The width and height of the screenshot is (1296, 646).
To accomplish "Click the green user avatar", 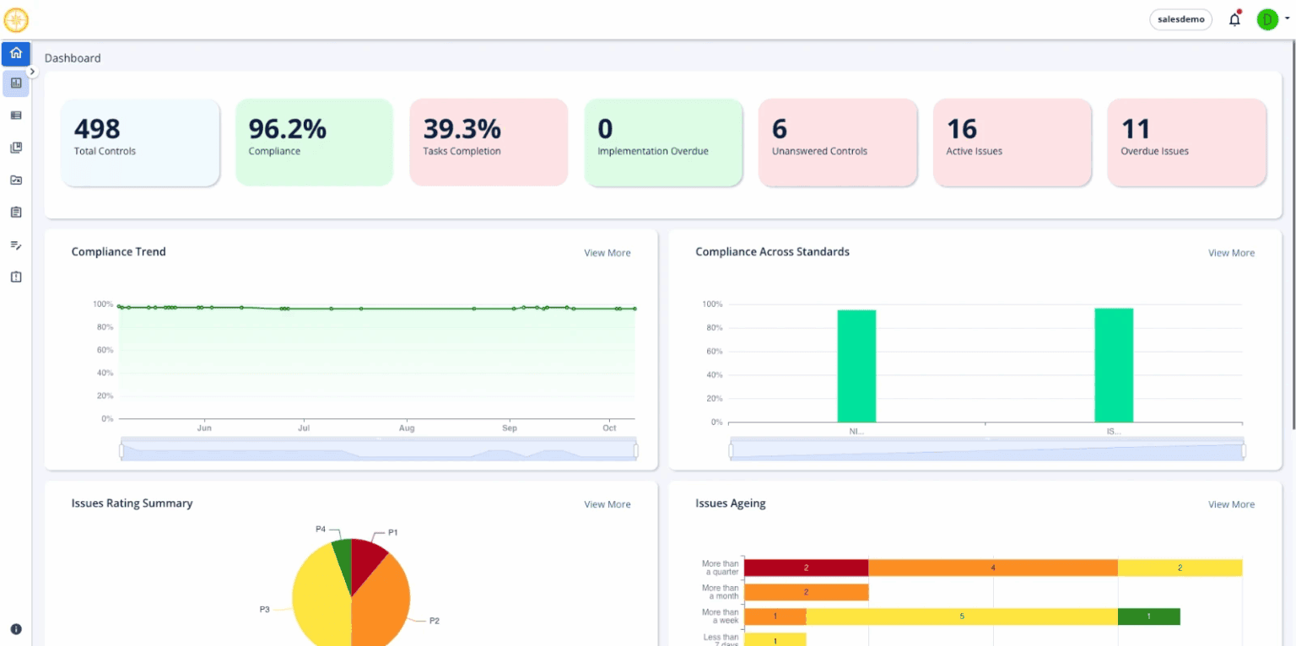I will [1267, 19].
